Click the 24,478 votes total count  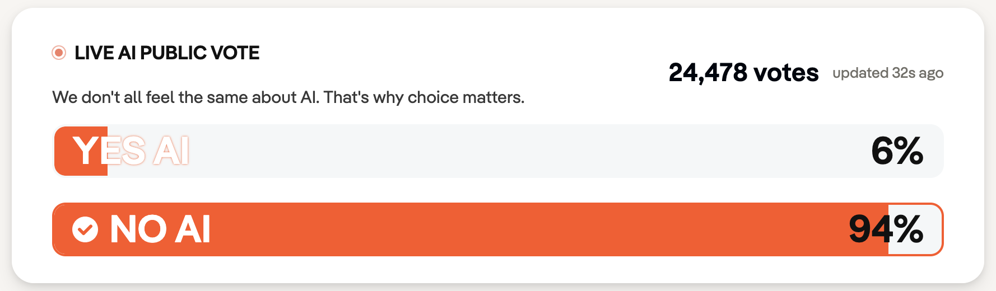tap(743, 73)
